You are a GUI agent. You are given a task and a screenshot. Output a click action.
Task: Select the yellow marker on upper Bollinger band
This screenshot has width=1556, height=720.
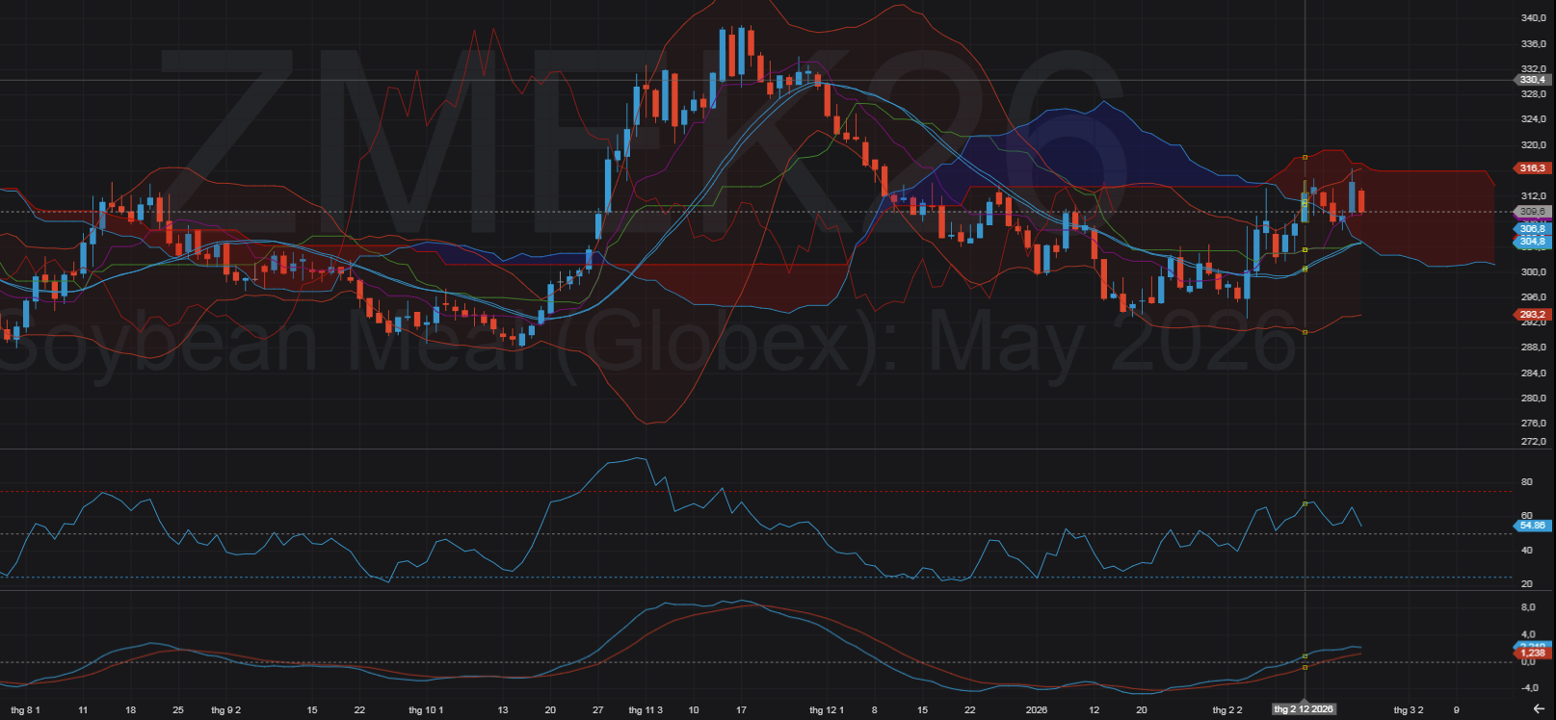1305,157
